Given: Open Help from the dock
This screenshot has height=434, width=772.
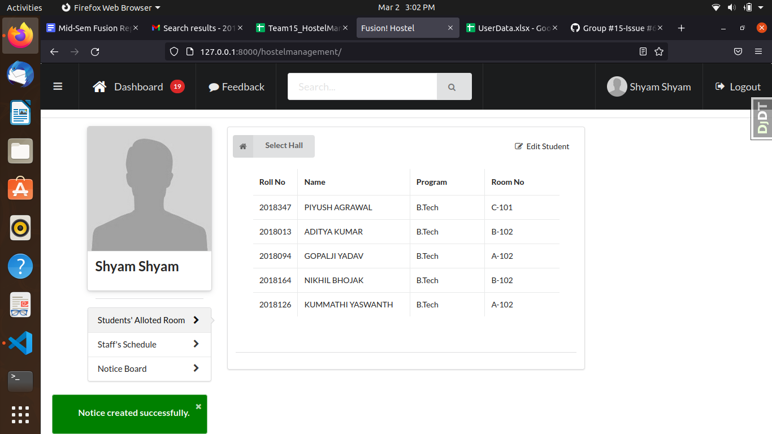Looking at the screenshot, I should point(20,266).
